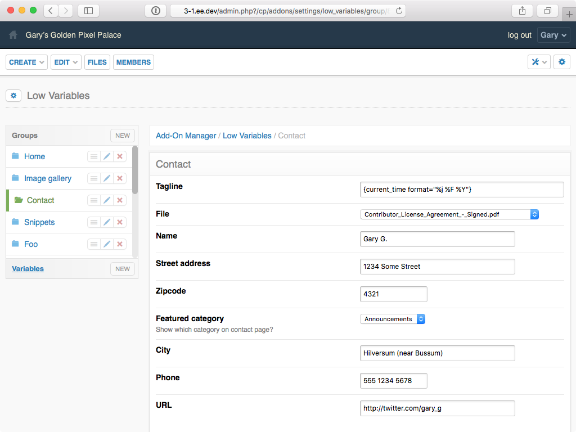The width and height of the screenshot is (576, 432).
Task: Click the Variables link
Action: 28,269
